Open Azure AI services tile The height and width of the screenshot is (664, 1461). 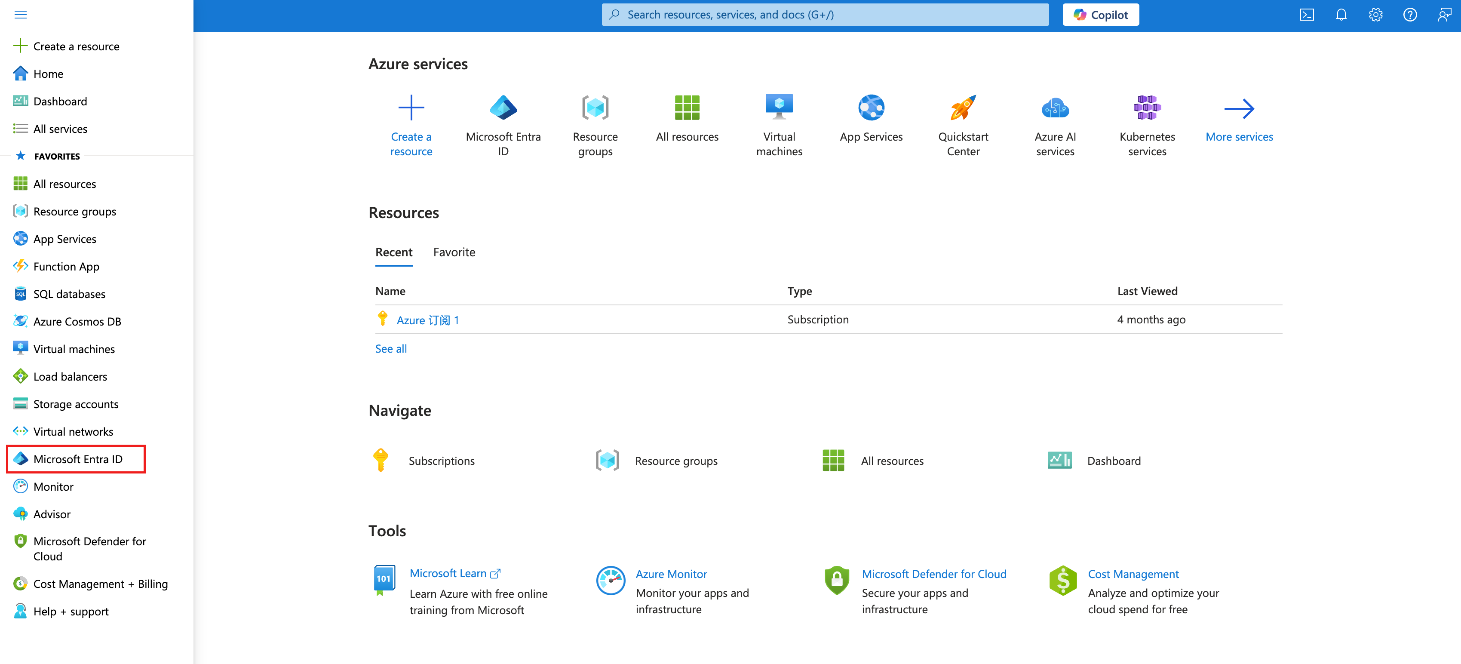1055,108
